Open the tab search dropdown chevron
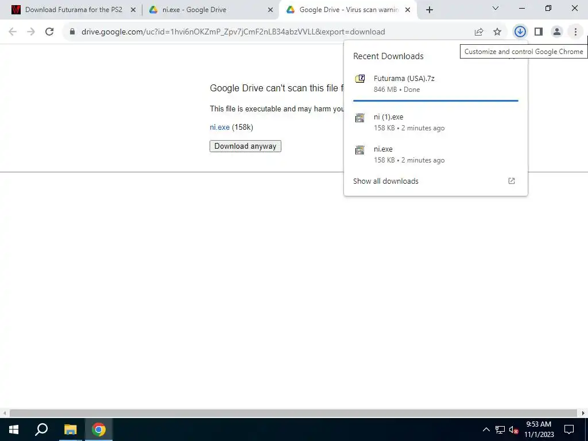Image resolution: width=588 pixels, height=441 pixels. (496, 8)
